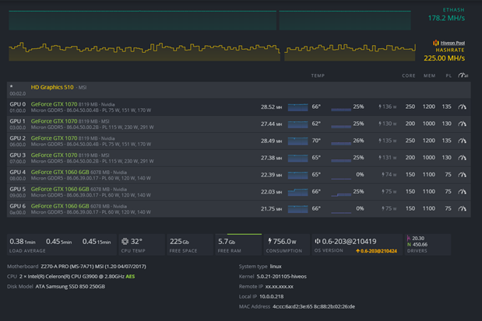Click the CORE column header

tap(409, 75)
